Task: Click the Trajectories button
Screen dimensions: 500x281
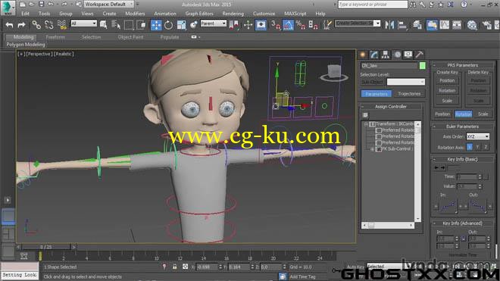Action: (409, 94)
